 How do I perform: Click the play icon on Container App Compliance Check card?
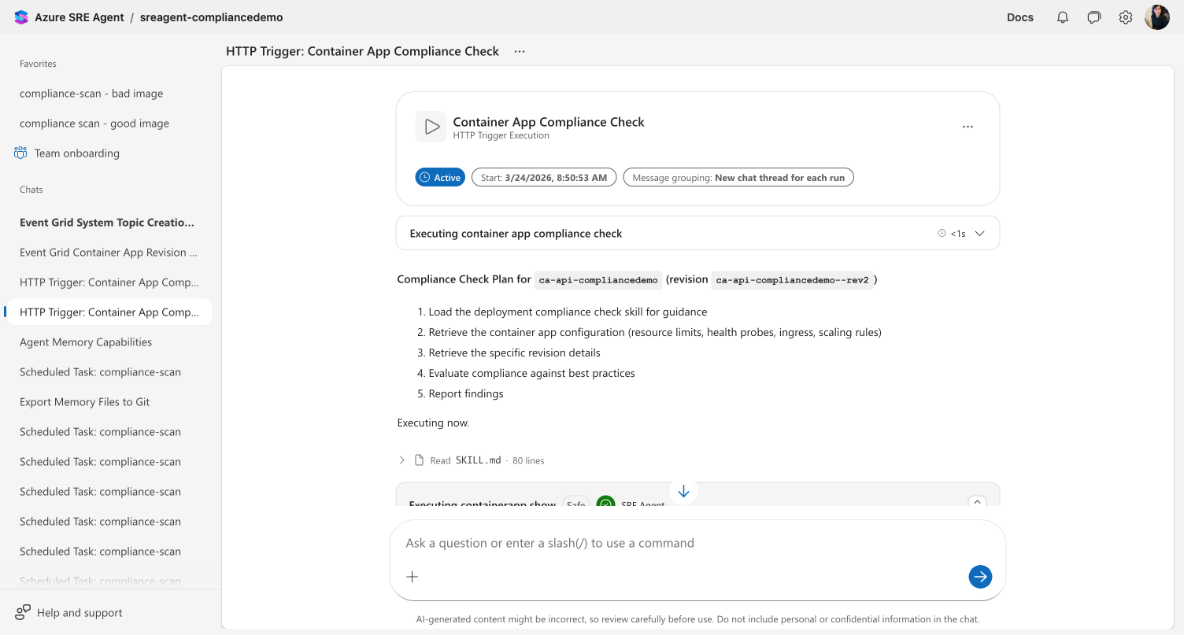click(431, 127)
